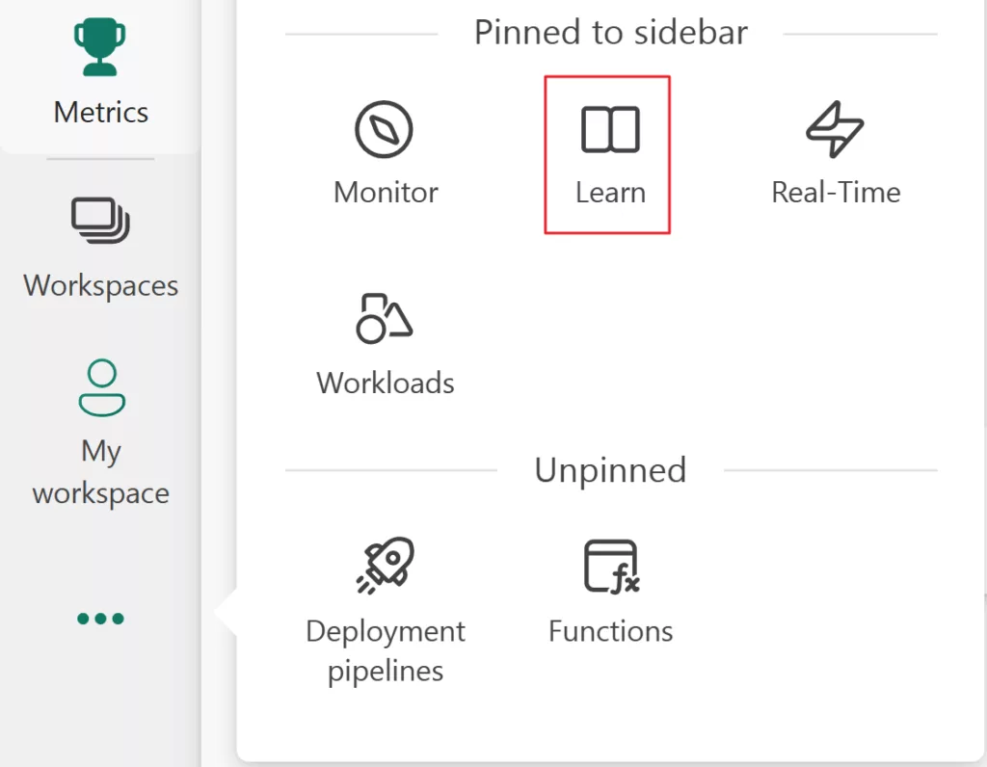
Task: Click the Workloads label
Action: click(386, 383)
